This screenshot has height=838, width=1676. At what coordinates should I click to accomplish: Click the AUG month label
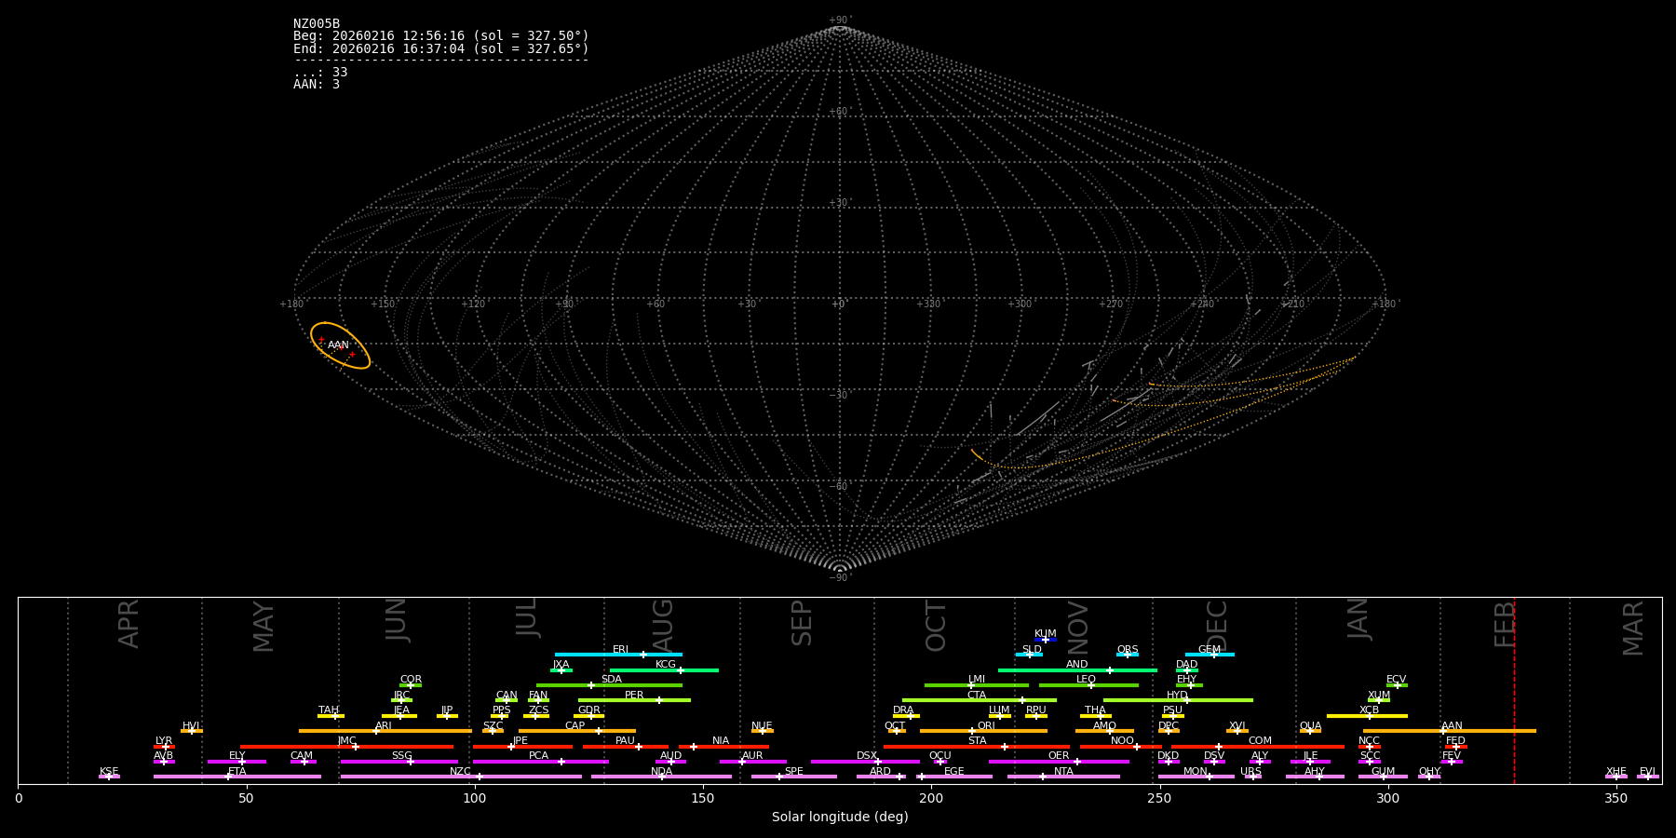(662, 626)
